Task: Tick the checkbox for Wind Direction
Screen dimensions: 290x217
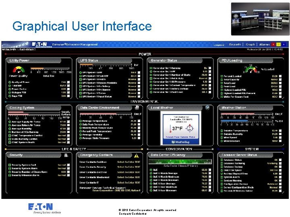Action: pos(280,141)
